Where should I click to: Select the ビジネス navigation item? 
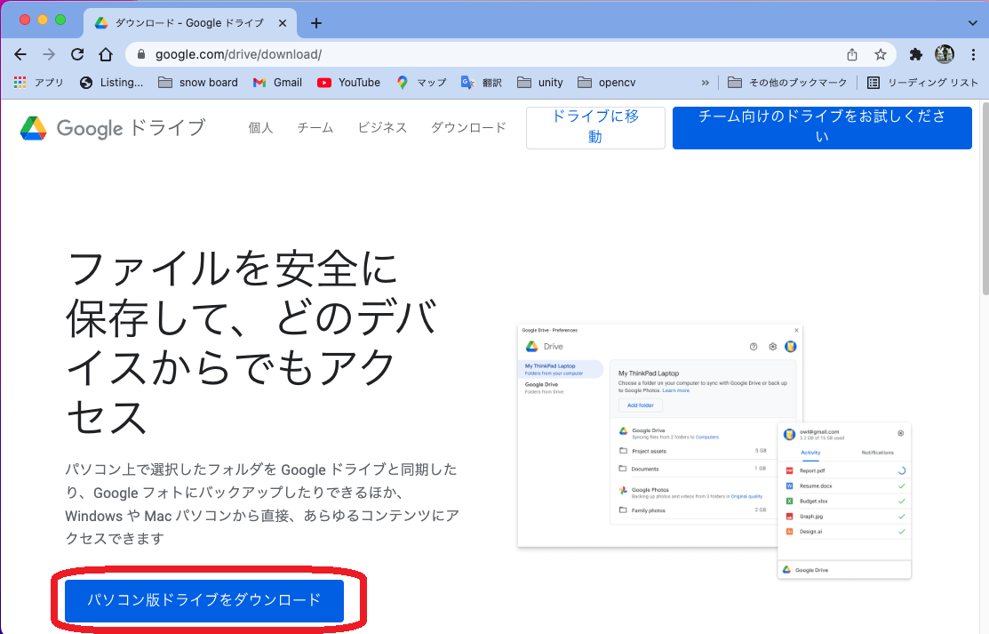click(382, 128)
